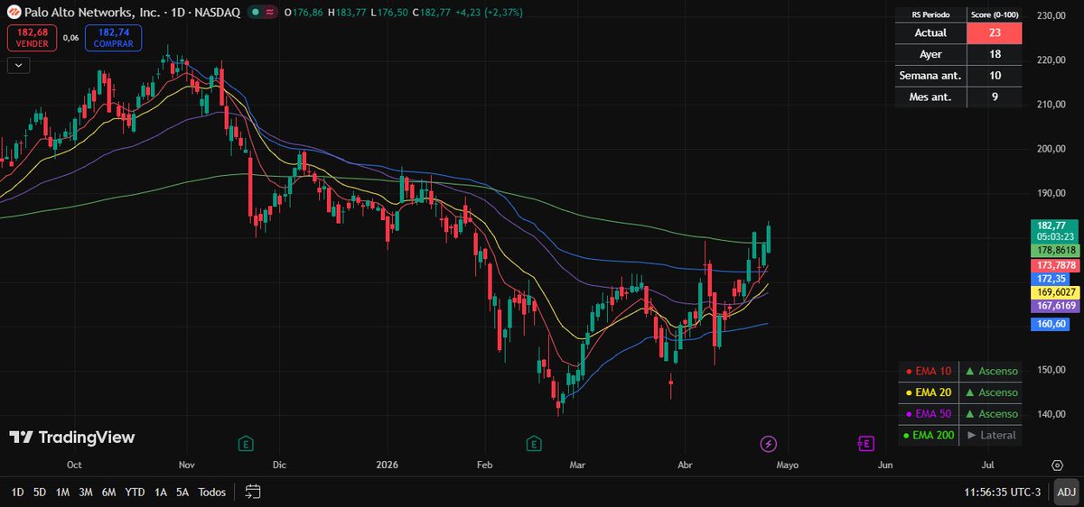Select the Todos range tab
Screen dimensions: 1084x507
[x=212, y=492]
